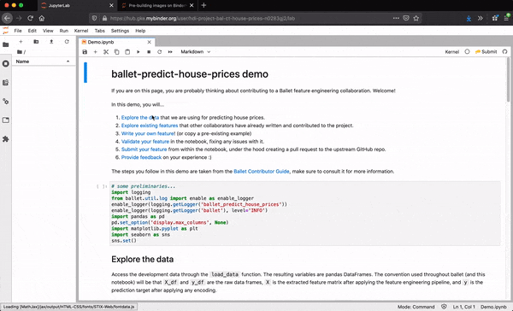Click the New Launcher plus icon

tap(21, 42)
